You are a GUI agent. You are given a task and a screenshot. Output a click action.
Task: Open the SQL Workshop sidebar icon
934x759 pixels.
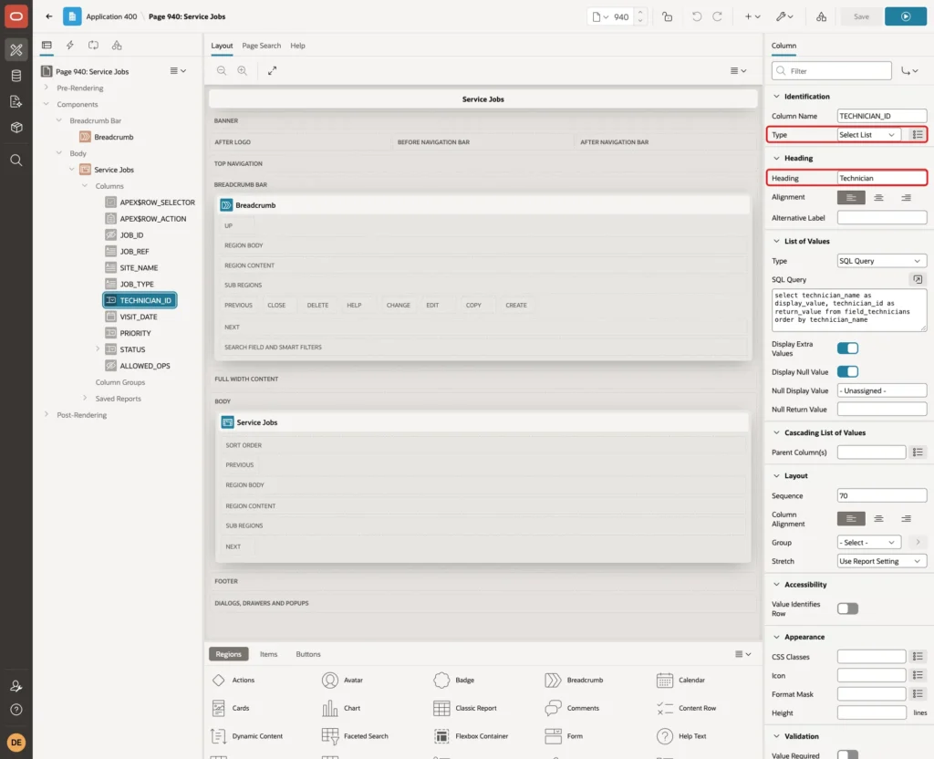pyautogui.click(x=16, y=76)
